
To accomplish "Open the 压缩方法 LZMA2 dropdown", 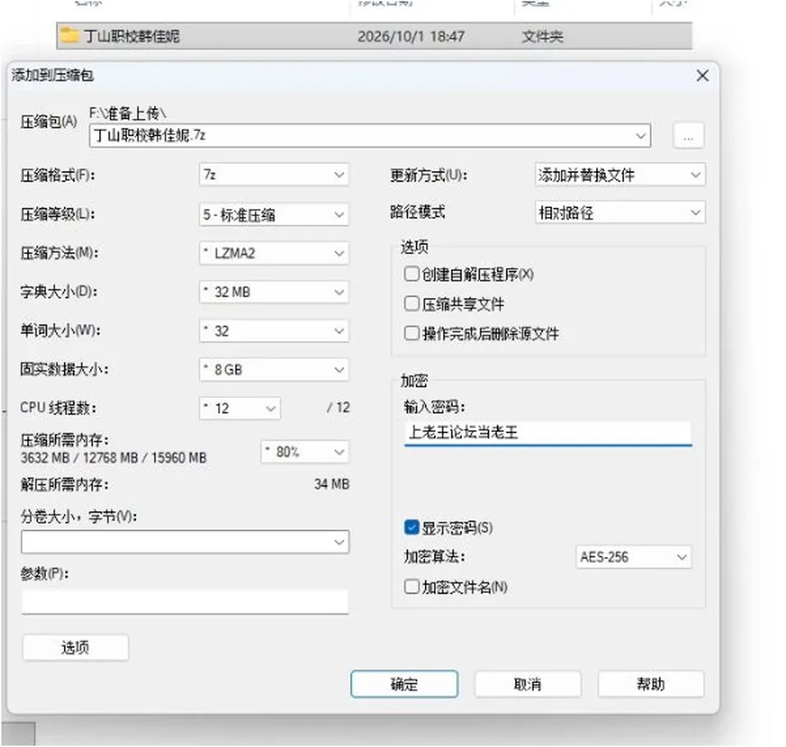I will point(273,253).
